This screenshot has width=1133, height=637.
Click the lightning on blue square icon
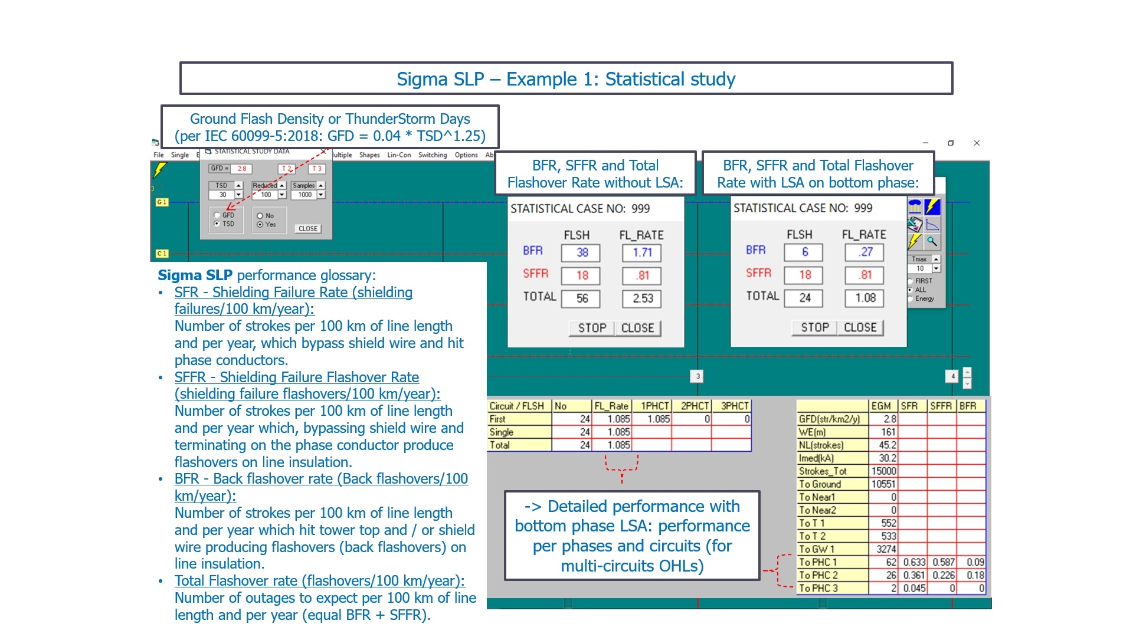[x=932, y=206]
